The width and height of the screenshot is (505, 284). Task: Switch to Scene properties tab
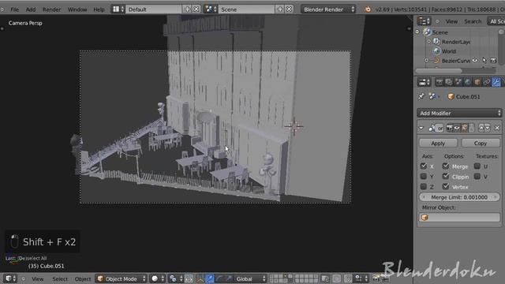(458, 82)
